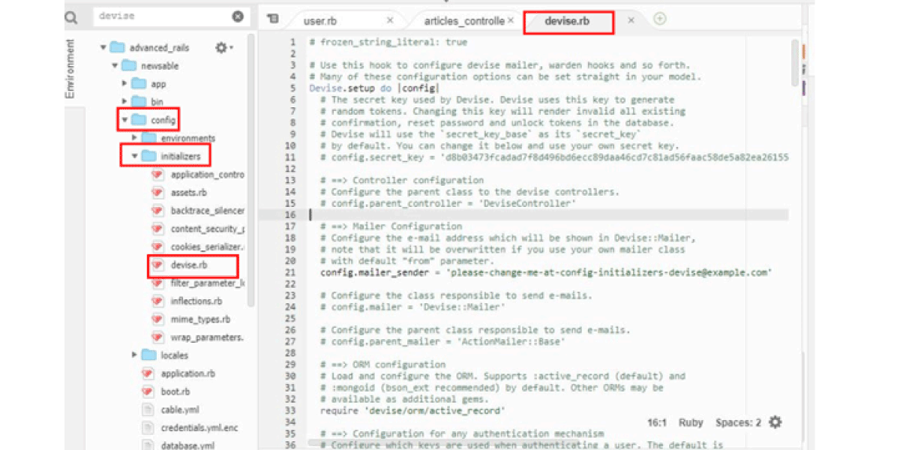The image size is (900, 450).
Task: Click the locales folder icon
Action: (148, 355)
